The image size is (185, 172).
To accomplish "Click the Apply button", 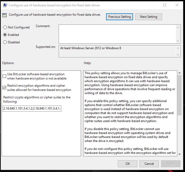I will [171, 164].
